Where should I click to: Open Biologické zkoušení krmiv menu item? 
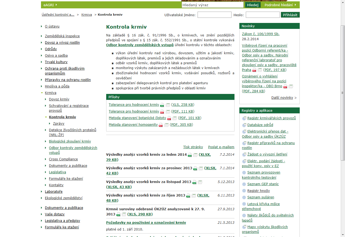point(70,141)
